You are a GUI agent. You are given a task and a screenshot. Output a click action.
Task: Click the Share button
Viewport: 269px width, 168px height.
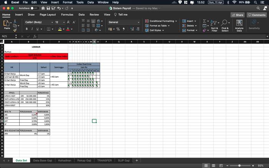click(237, 15)
